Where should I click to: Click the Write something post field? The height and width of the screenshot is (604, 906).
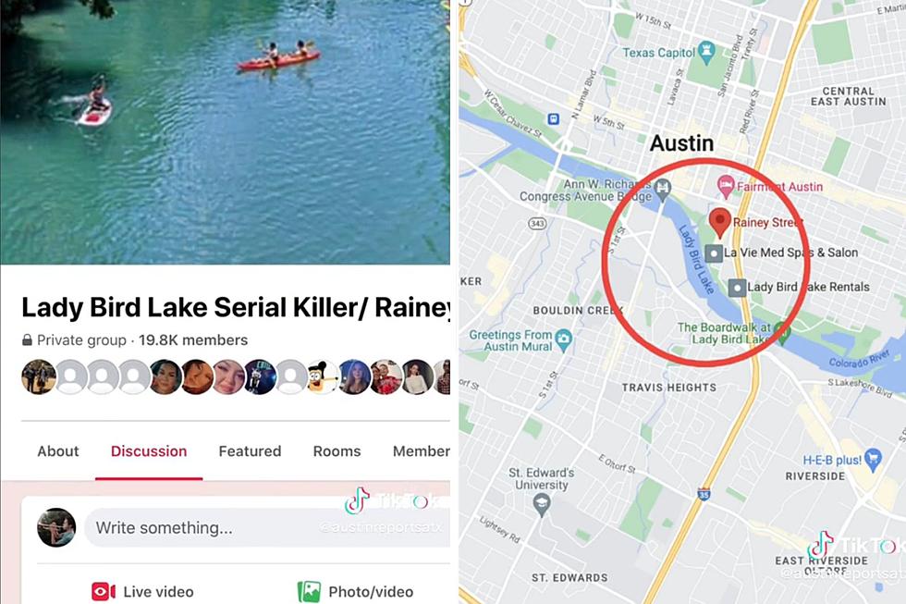[267, 528]
